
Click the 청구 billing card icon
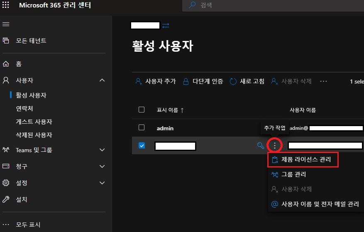[x=6, y=166]
